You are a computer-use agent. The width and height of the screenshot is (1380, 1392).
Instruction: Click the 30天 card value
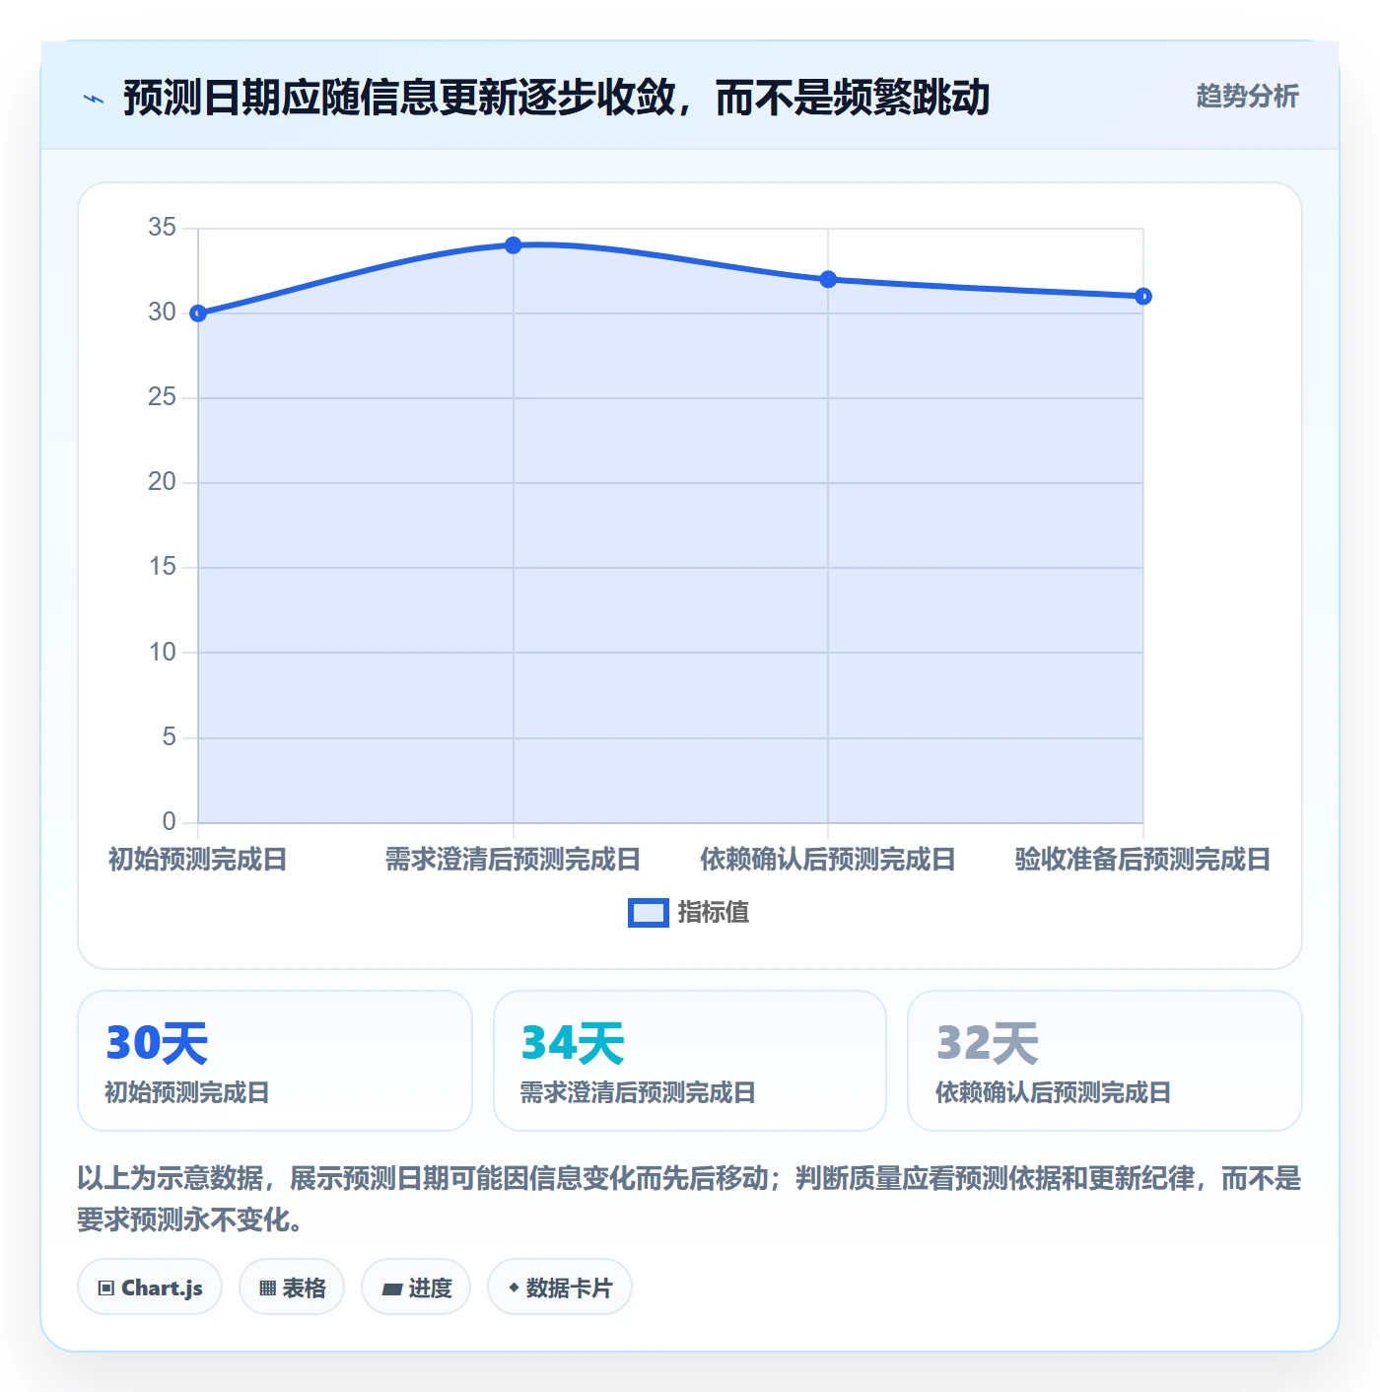pyautogui.click(x=157, y=1043)
